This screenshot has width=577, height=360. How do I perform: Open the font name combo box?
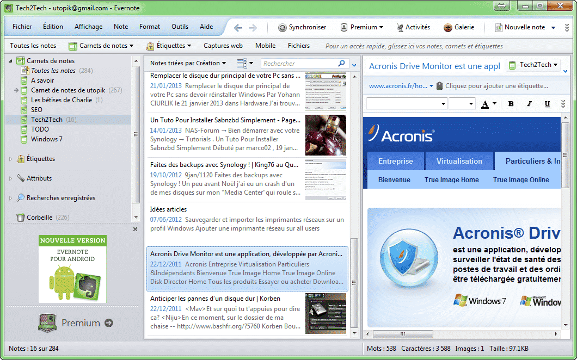pos(407,104)
